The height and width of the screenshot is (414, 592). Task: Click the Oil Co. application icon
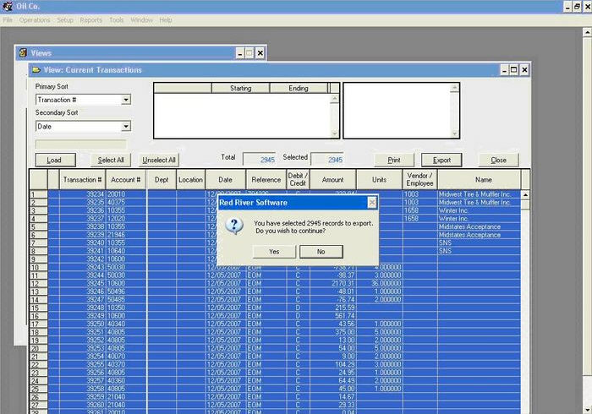7,7
